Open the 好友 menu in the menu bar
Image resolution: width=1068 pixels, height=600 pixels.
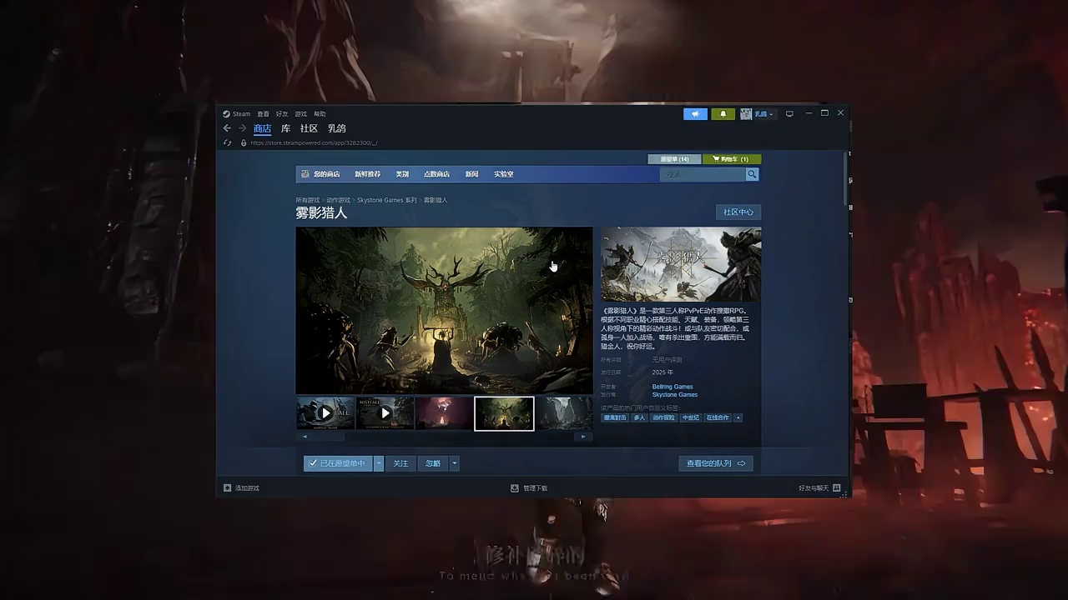click(x=281, y=114)
